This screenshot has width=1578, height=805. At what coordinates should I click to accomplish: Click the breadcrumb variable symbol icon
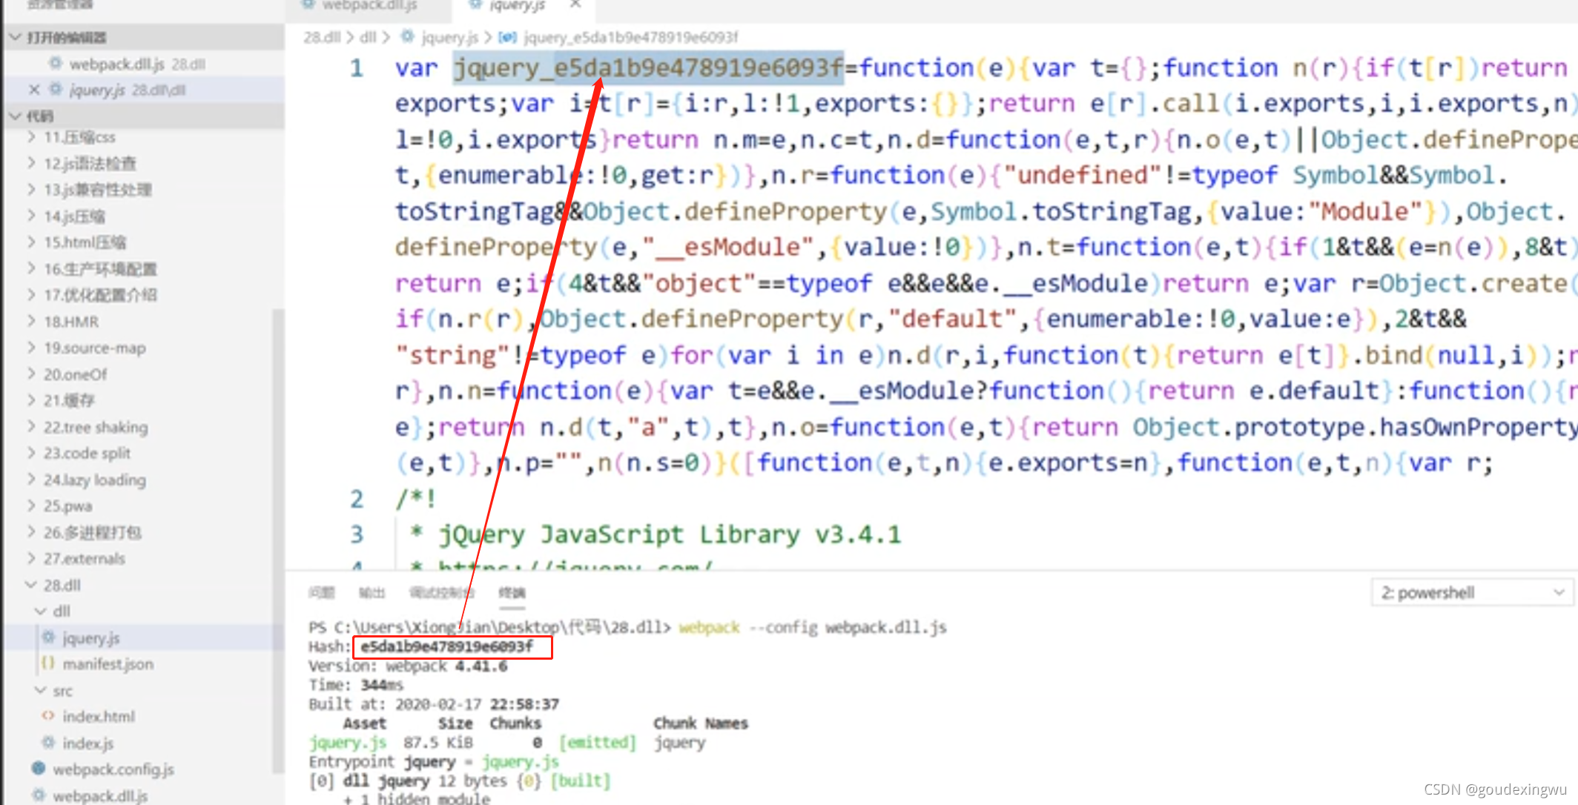pos(508,37)
